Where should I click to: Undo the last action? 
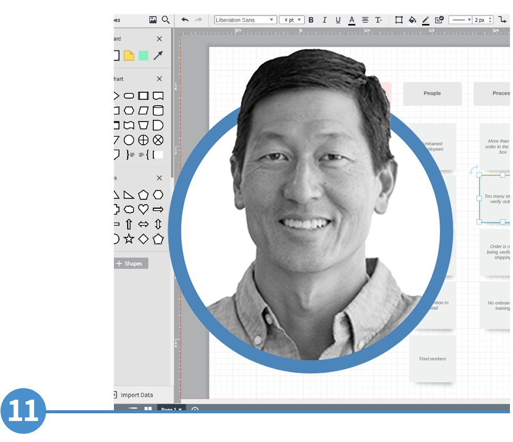185,20
